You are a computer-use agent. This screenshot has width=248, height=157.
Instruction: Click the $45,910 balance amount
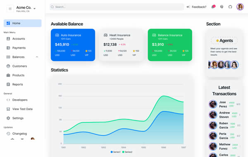62,45
